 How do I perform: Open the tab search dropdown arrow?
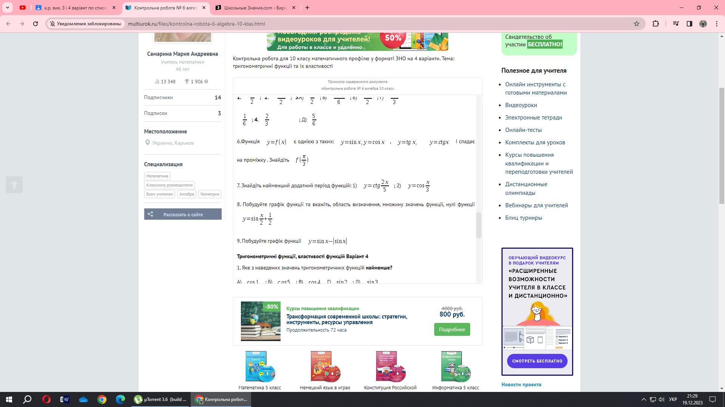[7, 8]
